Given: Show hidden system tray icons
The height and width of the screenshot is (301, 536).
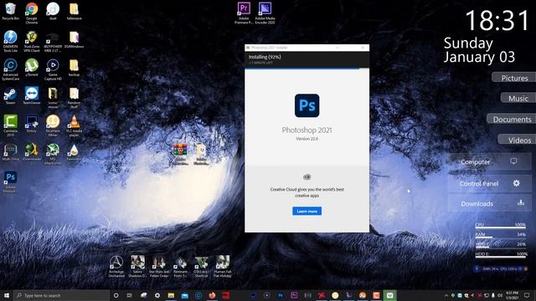Looking at the screenshot, I should (446, 295).
